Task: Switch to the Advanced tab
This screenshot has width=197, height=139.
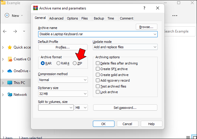Action: coord(56,18)
